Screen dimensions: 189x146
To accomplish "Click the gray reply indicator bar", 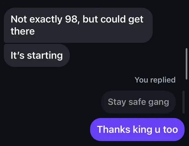I will pyautogui.click(x=183, y=102).
